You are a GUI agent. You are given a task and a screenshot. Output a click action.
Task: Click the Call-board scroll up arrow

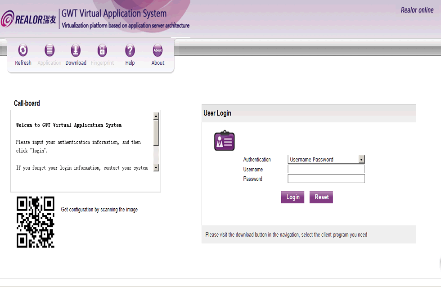[156, 116]
